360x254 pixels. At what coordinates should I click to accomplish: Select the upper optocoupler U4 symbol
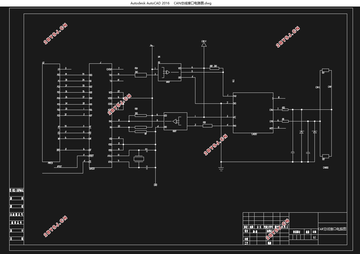coord(169,72)
